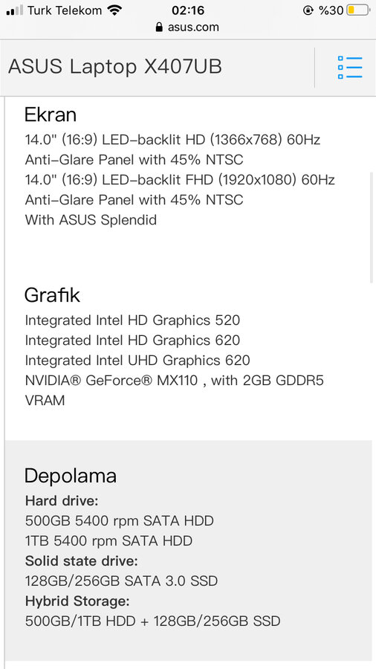Tap the Solid state drive label
Image resolution: width=376 pixels, height=669 pixels.
point(82,561)
